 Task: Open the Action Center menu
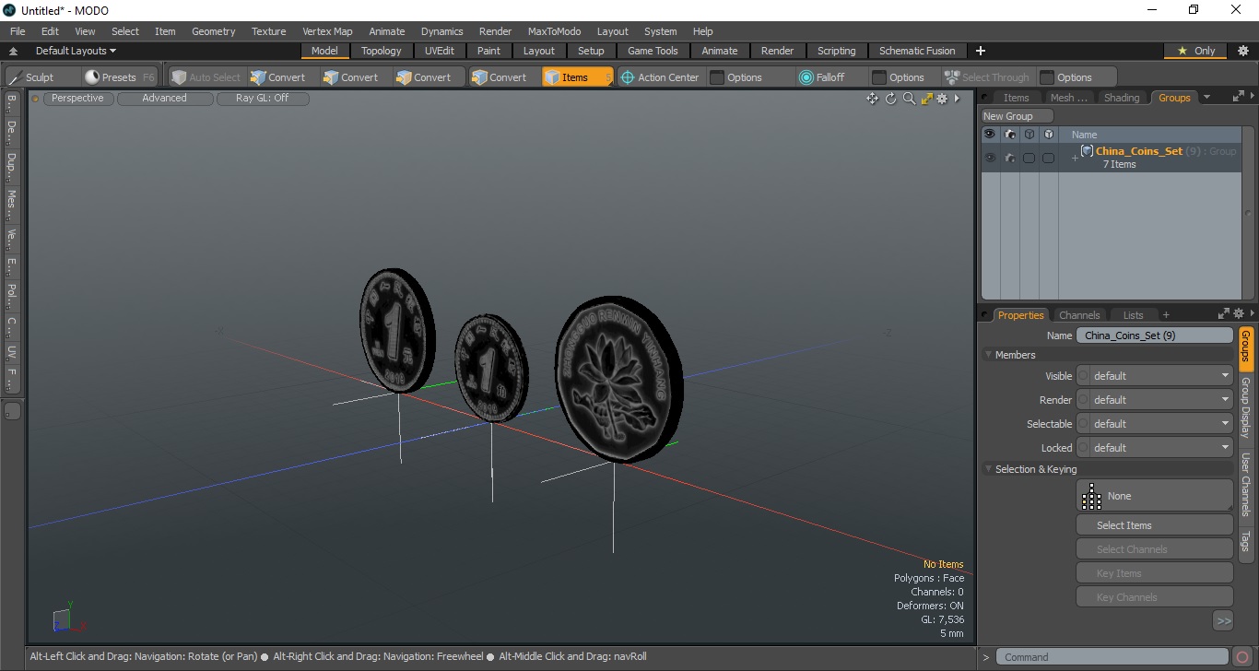[660, 77]
